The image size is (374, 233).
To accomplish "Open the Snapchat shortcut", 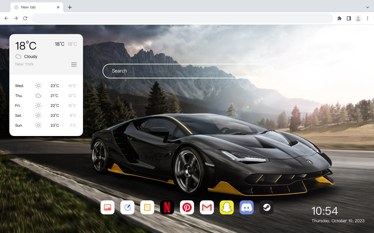I will (x=227, y=207).
